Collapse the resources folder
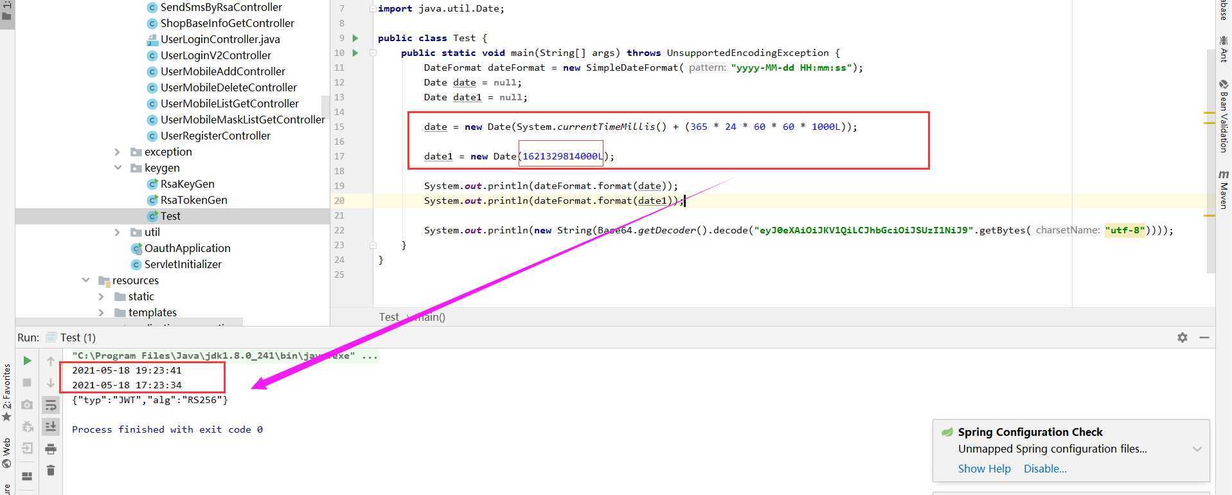Image resolution: width=1232 pixels, height=495 pixels. pos(85,280)
